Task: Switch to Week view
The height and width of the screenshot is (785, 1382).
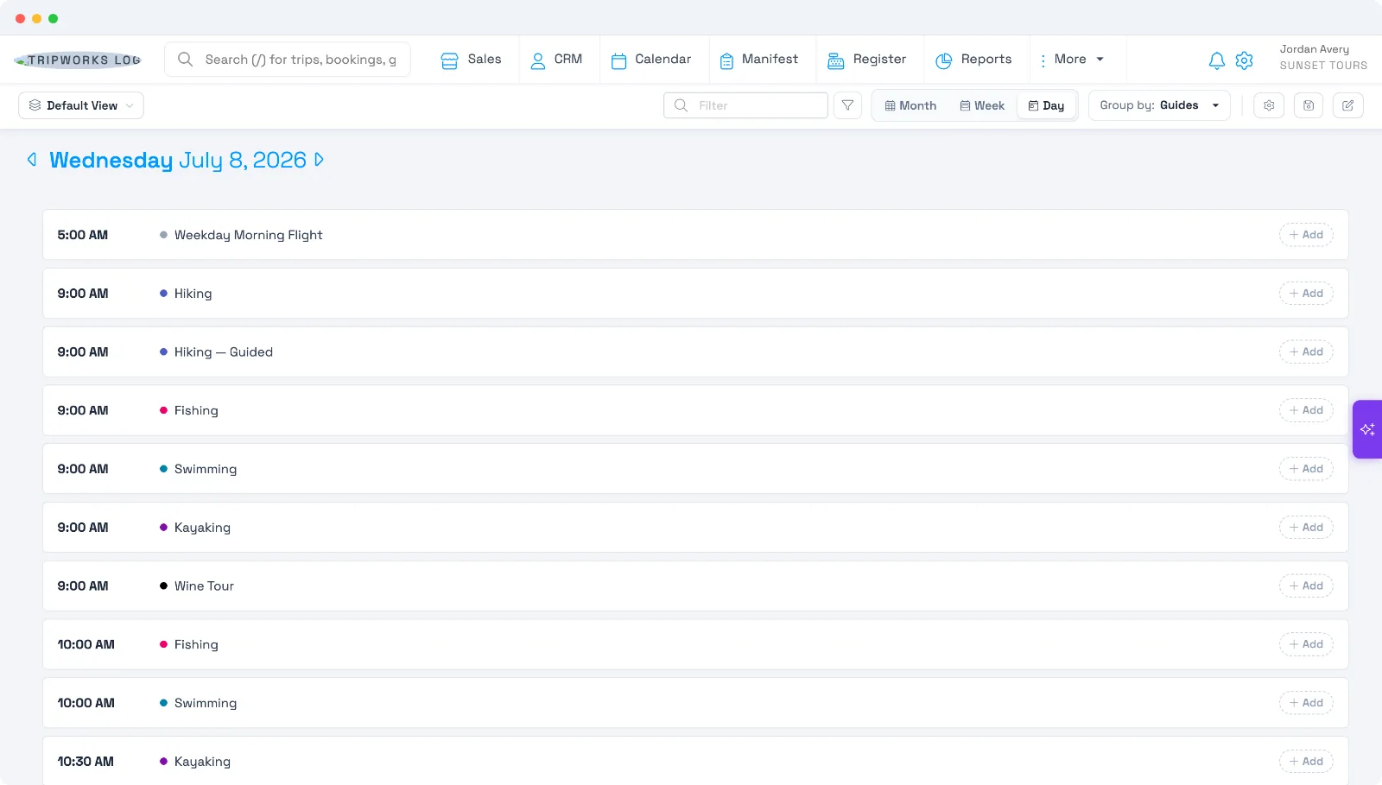Action: click(x=982, y=105)
